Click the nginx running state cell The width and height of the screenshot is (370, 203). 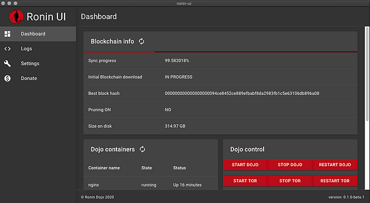tap(149, 185)
